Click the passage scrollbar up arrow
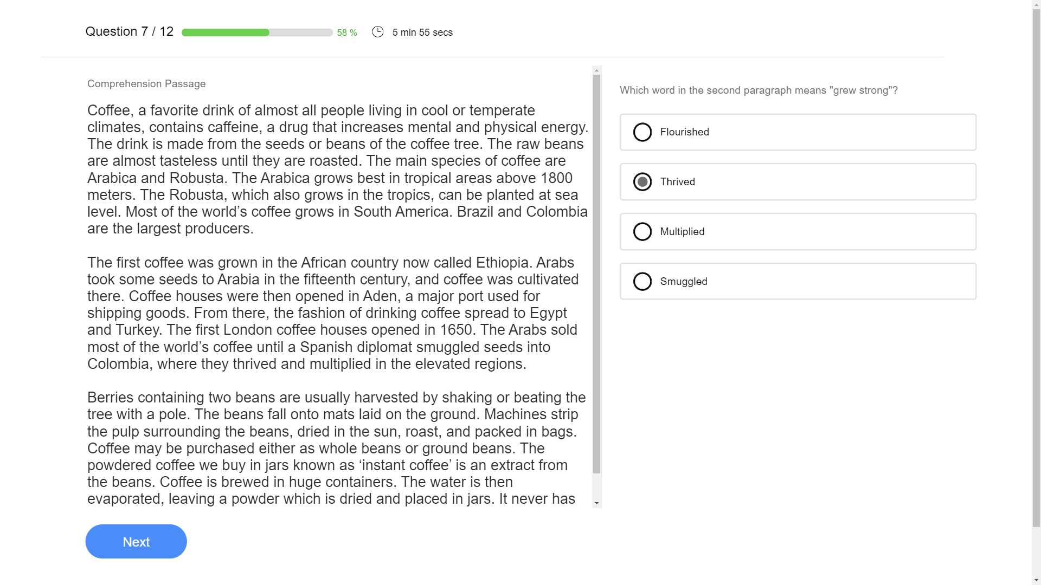The height and width of the screenshot is (585, 1041). click(596, 70)
